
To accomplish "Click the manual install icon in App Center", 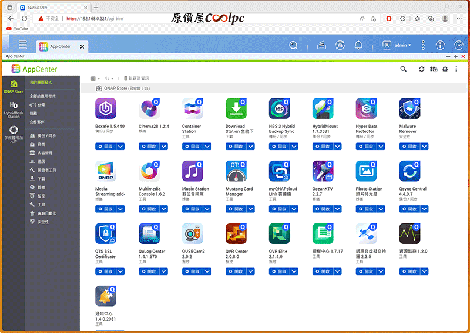I will pyautogui.click(x=434, y=69).
